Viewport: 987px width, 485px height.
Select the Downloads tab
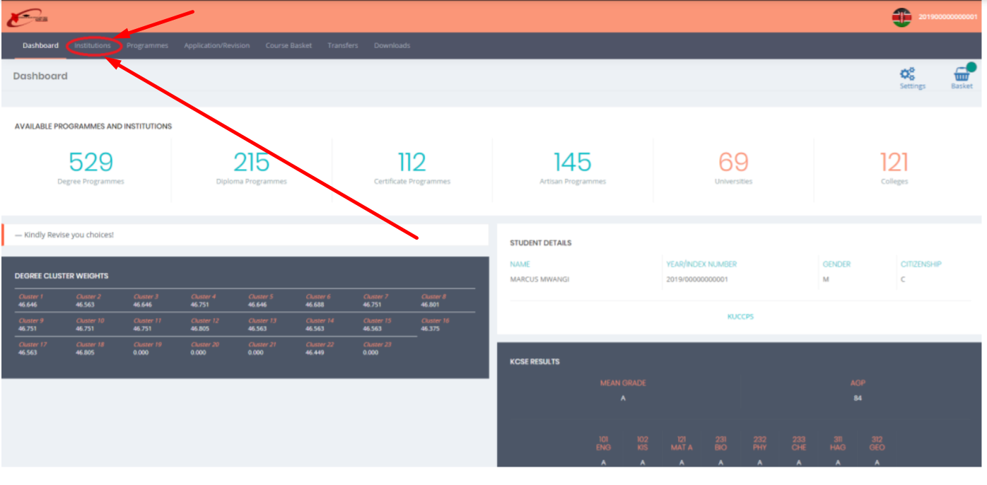coord(392,46)
